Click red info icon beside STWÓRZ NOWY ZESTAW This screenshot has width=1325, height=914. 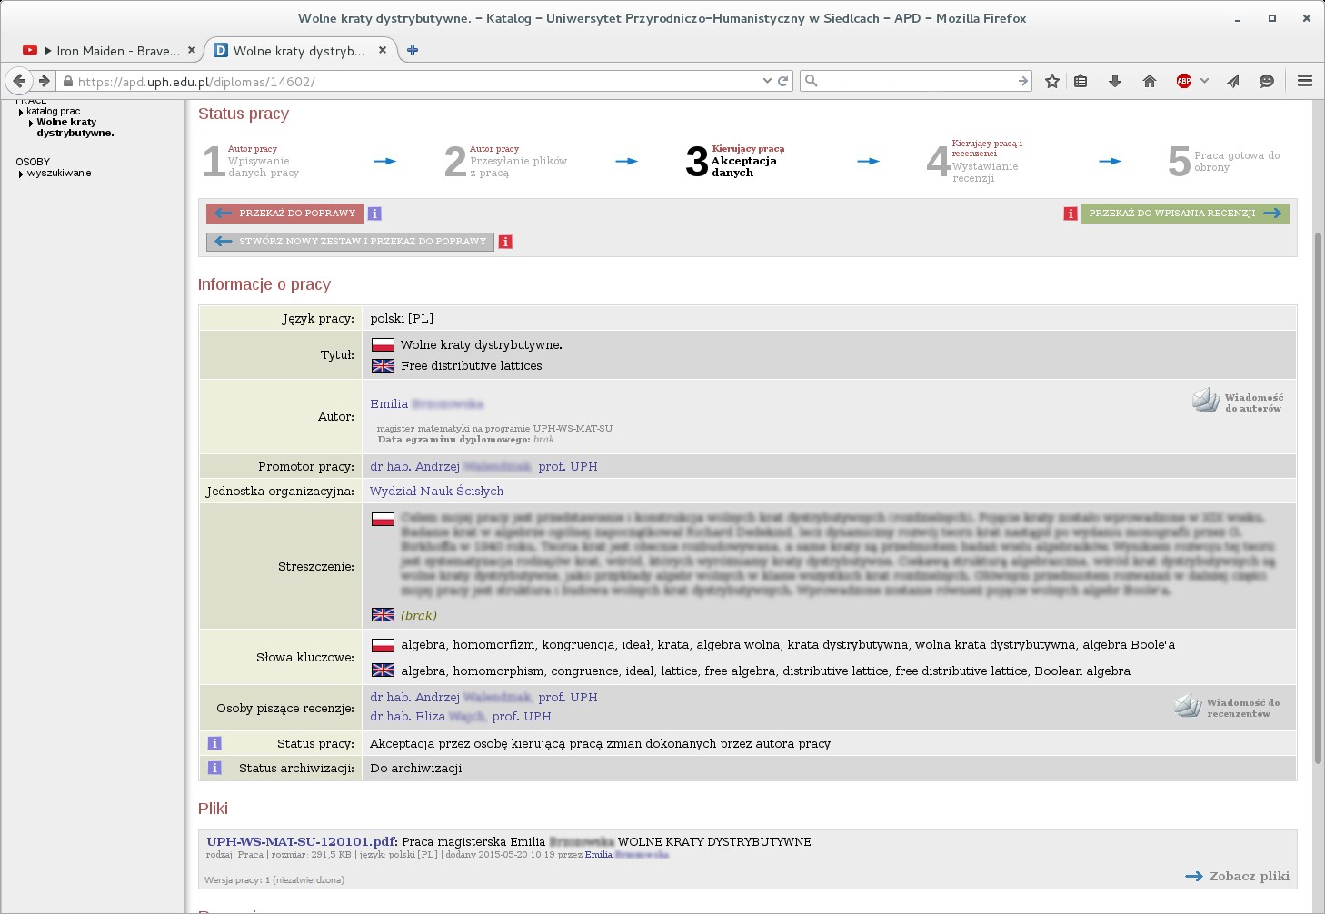[x=505, y=242]
